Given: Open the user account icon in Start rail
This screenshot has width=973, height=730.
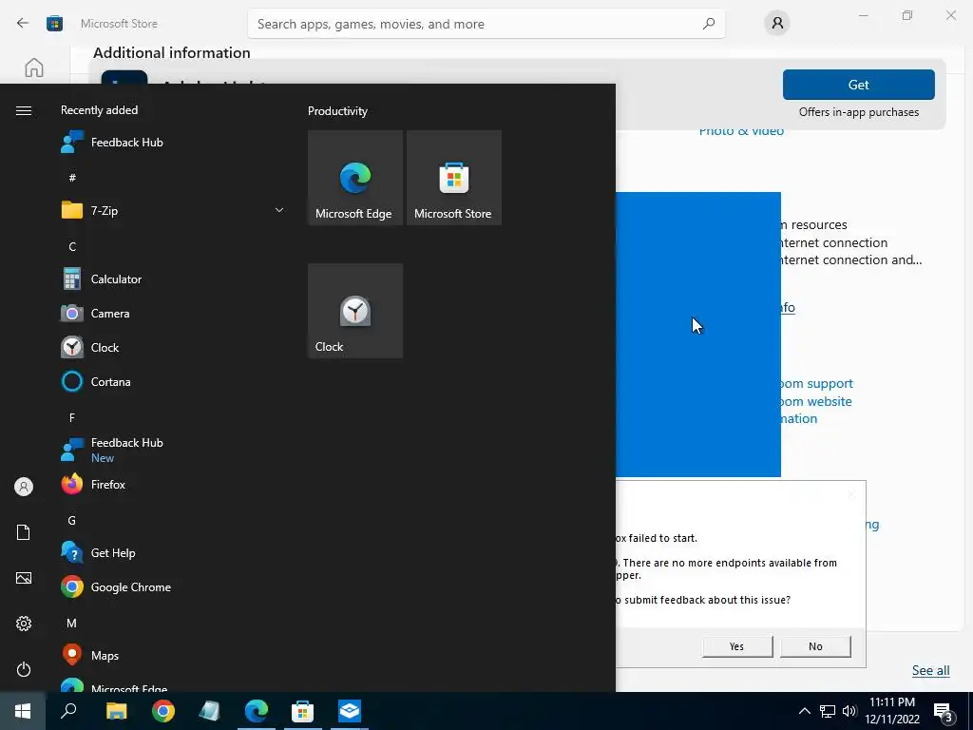Looking at the screenshot, I should pyautogui.click(x=24, y=487).
